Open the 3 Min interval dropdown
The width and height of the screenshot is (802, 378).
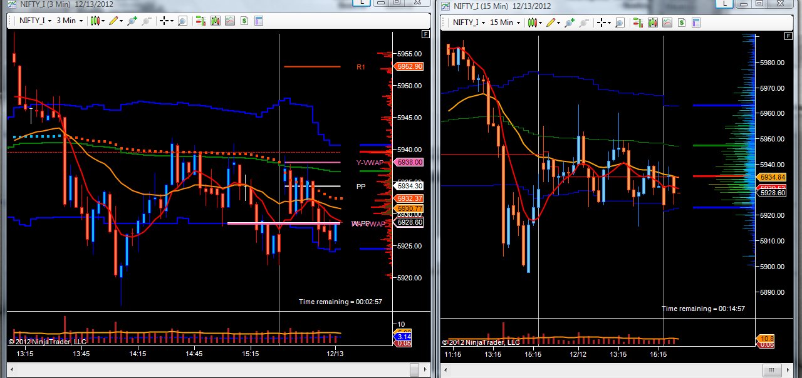click(x=70, y=21)
